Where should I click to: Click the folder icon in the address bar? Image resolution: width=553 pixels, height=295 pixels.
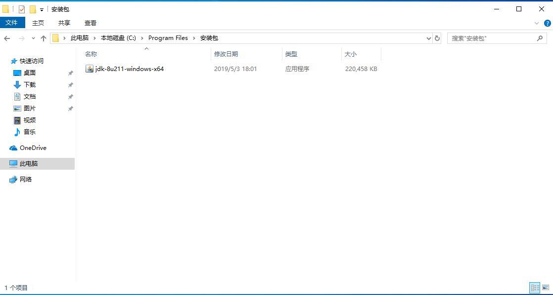tap(56, 38)
